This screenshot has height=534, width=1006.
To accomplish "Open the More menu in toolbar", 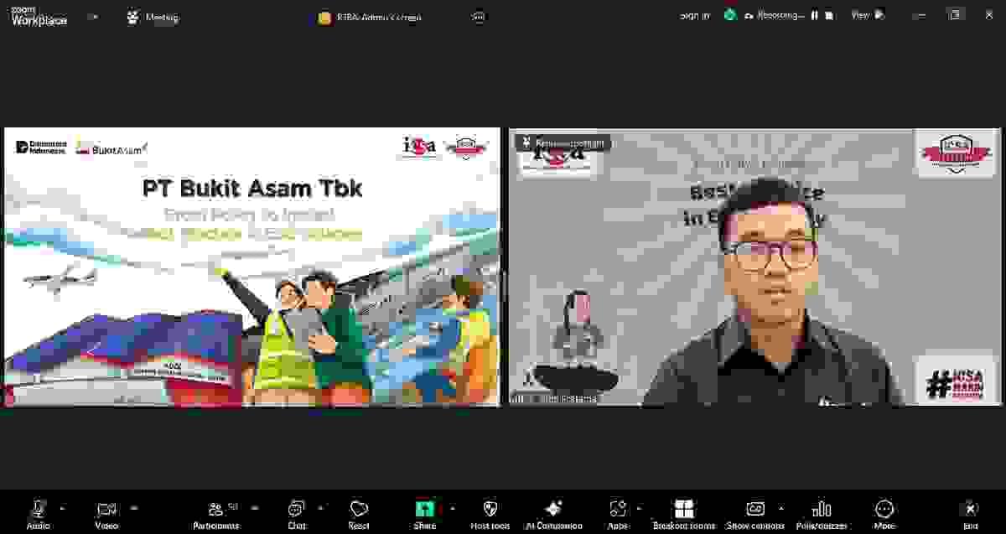I will 884,510.
